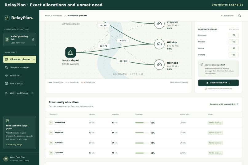Click the 48 / 80 route label
This screenshot has width=248, height=165.
click(123, 61)
